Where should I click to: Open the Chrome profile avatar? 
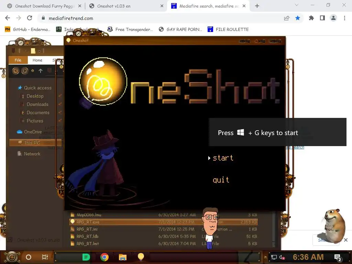point(333,18)
